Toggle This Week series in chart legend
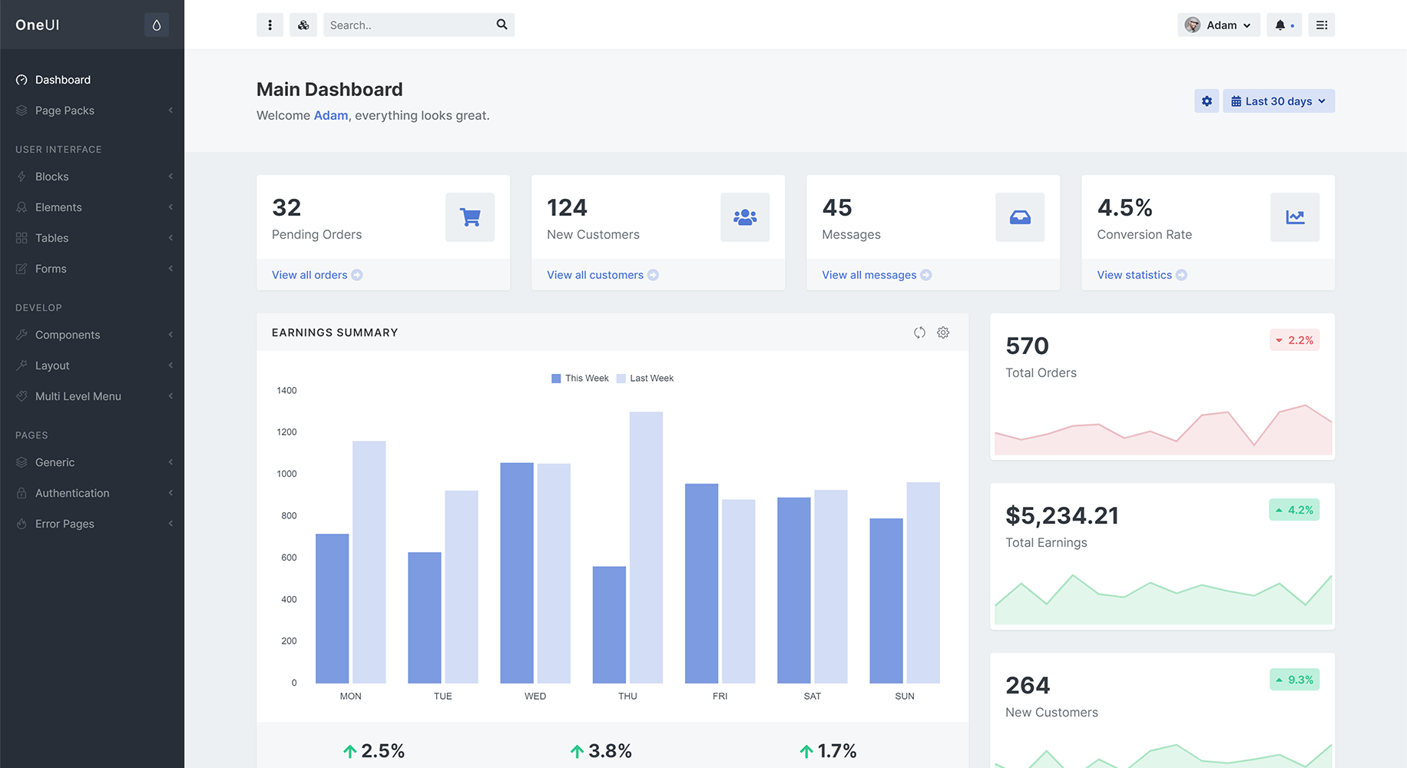The height and width of the screenshot is (768, 1407). (x=580, y=379)
